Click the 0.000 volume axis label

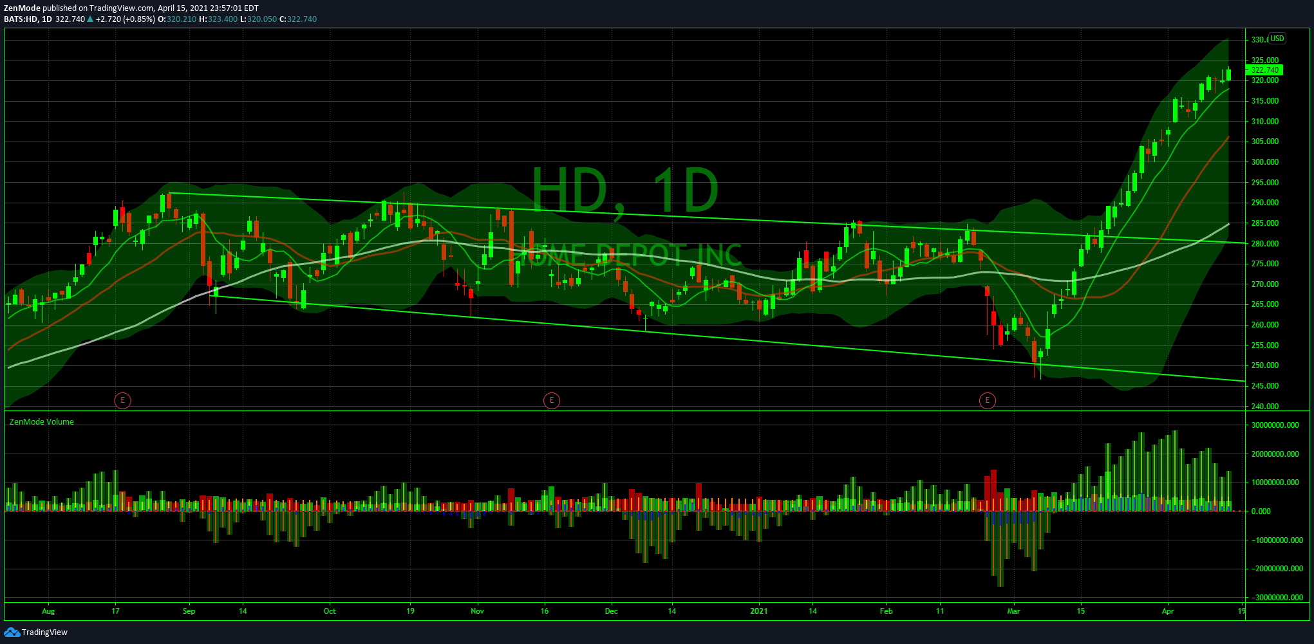(1261, 511)
